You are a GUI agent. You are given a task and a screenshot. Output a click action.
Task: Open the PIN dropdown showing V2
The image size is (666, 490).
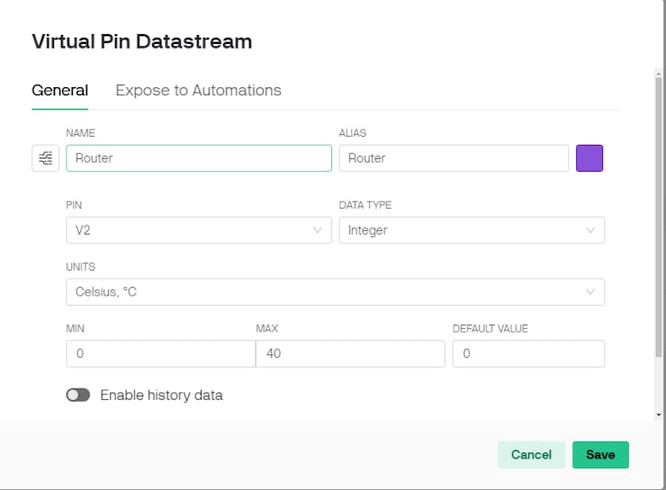[189, 230]
